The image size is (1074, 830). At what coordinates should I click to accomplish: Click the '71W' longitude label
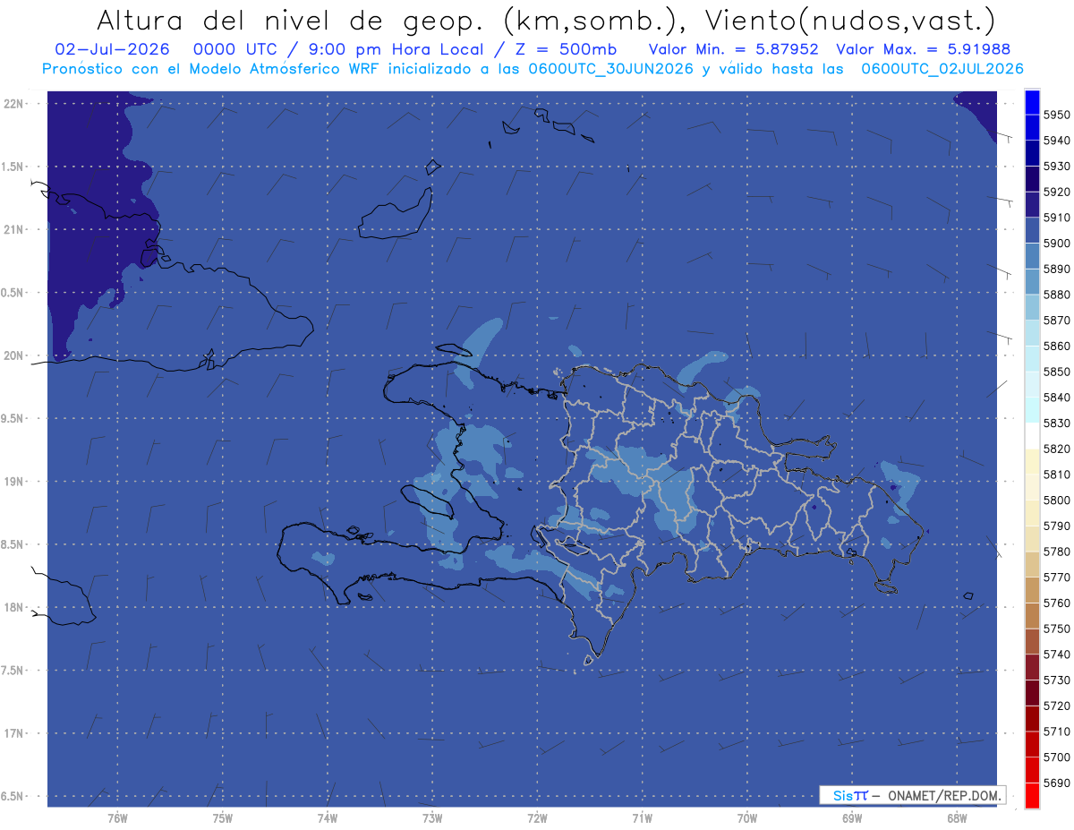[642, 819]
